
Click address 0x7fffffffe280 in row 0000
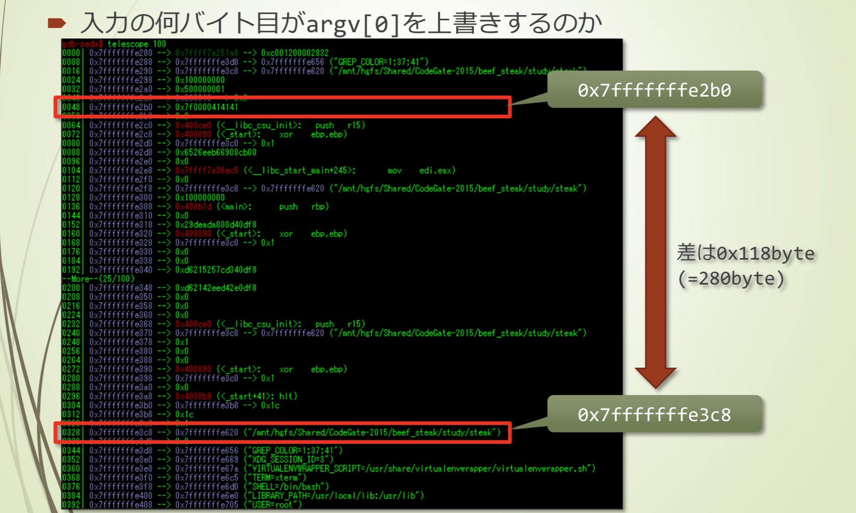(x=121, y=53)
